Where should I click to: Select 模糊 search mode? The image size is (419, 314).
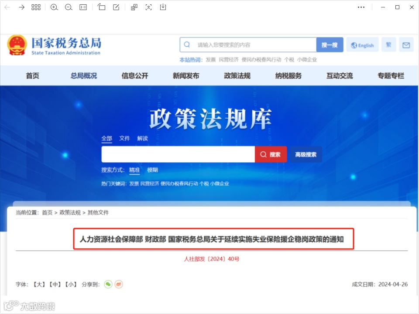pyautogui.click(x=153, y=170)
